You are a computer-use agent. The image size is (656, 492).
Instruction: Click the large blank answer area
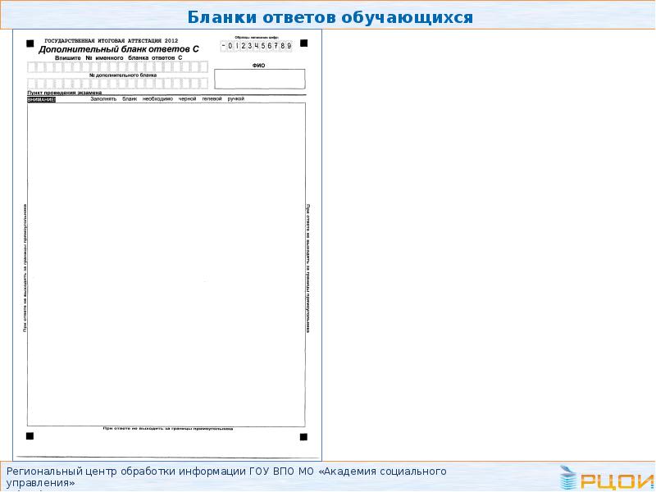coord(166,262)
